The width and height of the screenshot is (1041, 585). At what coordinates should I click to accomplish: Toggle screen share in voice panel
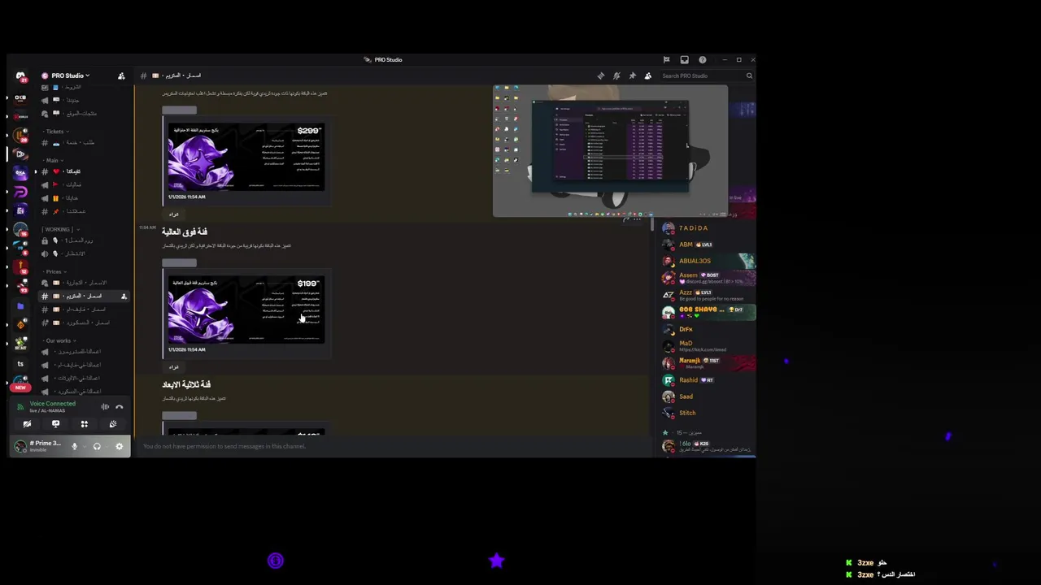(55, 424)
